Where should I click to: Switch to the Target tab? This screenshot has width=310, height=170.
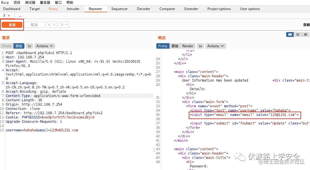point(34,9)
